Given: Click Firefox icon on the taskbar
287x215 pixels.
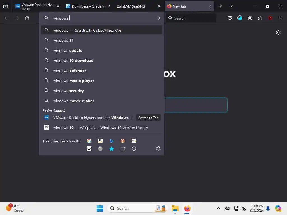Looking at the screenshot, I should point(187,208).
